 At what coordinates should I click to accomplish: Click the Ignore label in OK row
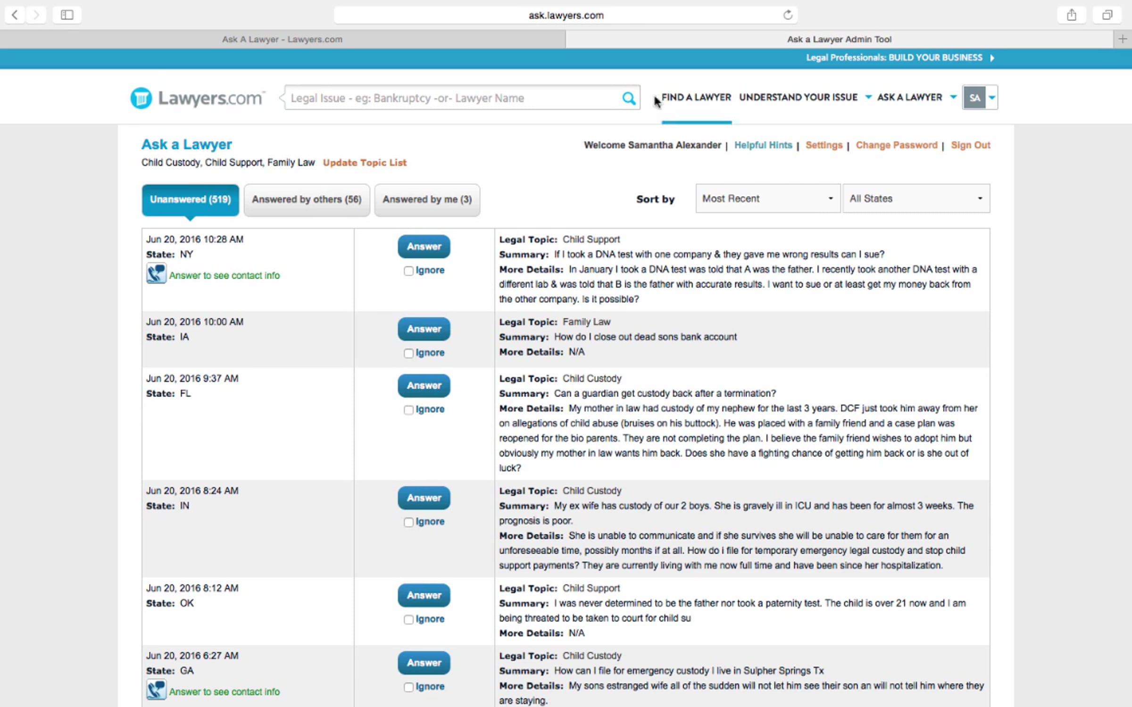[x=430, y=619]
